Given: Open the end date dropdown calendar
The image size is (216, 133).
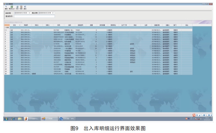Looking at the screenshot, I should (54, 12).
